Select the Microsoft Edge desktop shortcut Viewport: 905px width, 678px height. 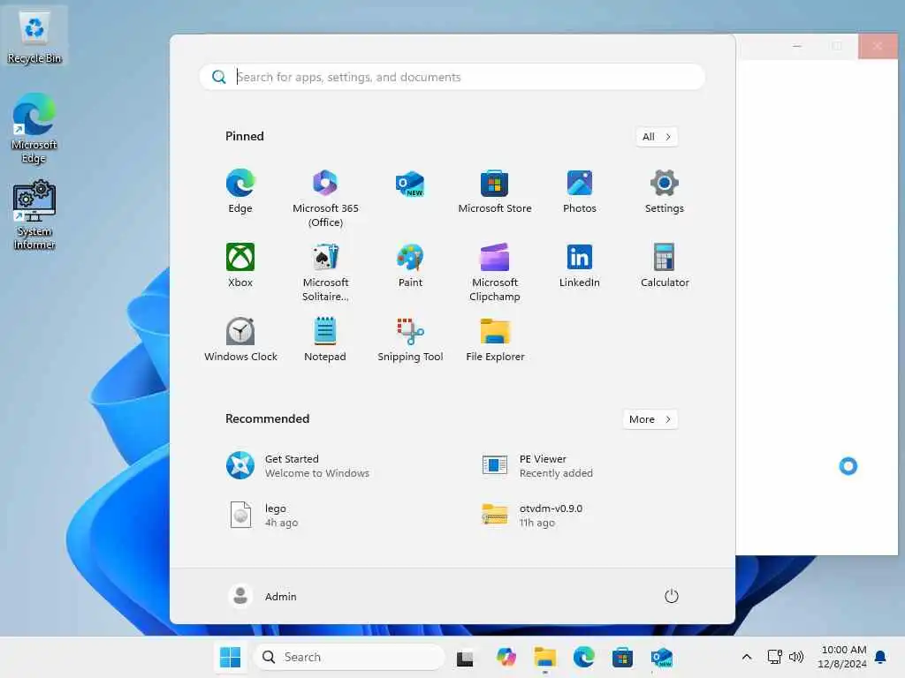tap(34, 128)
